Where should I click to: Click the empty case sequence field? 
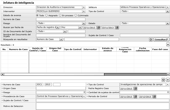[57, 85]
